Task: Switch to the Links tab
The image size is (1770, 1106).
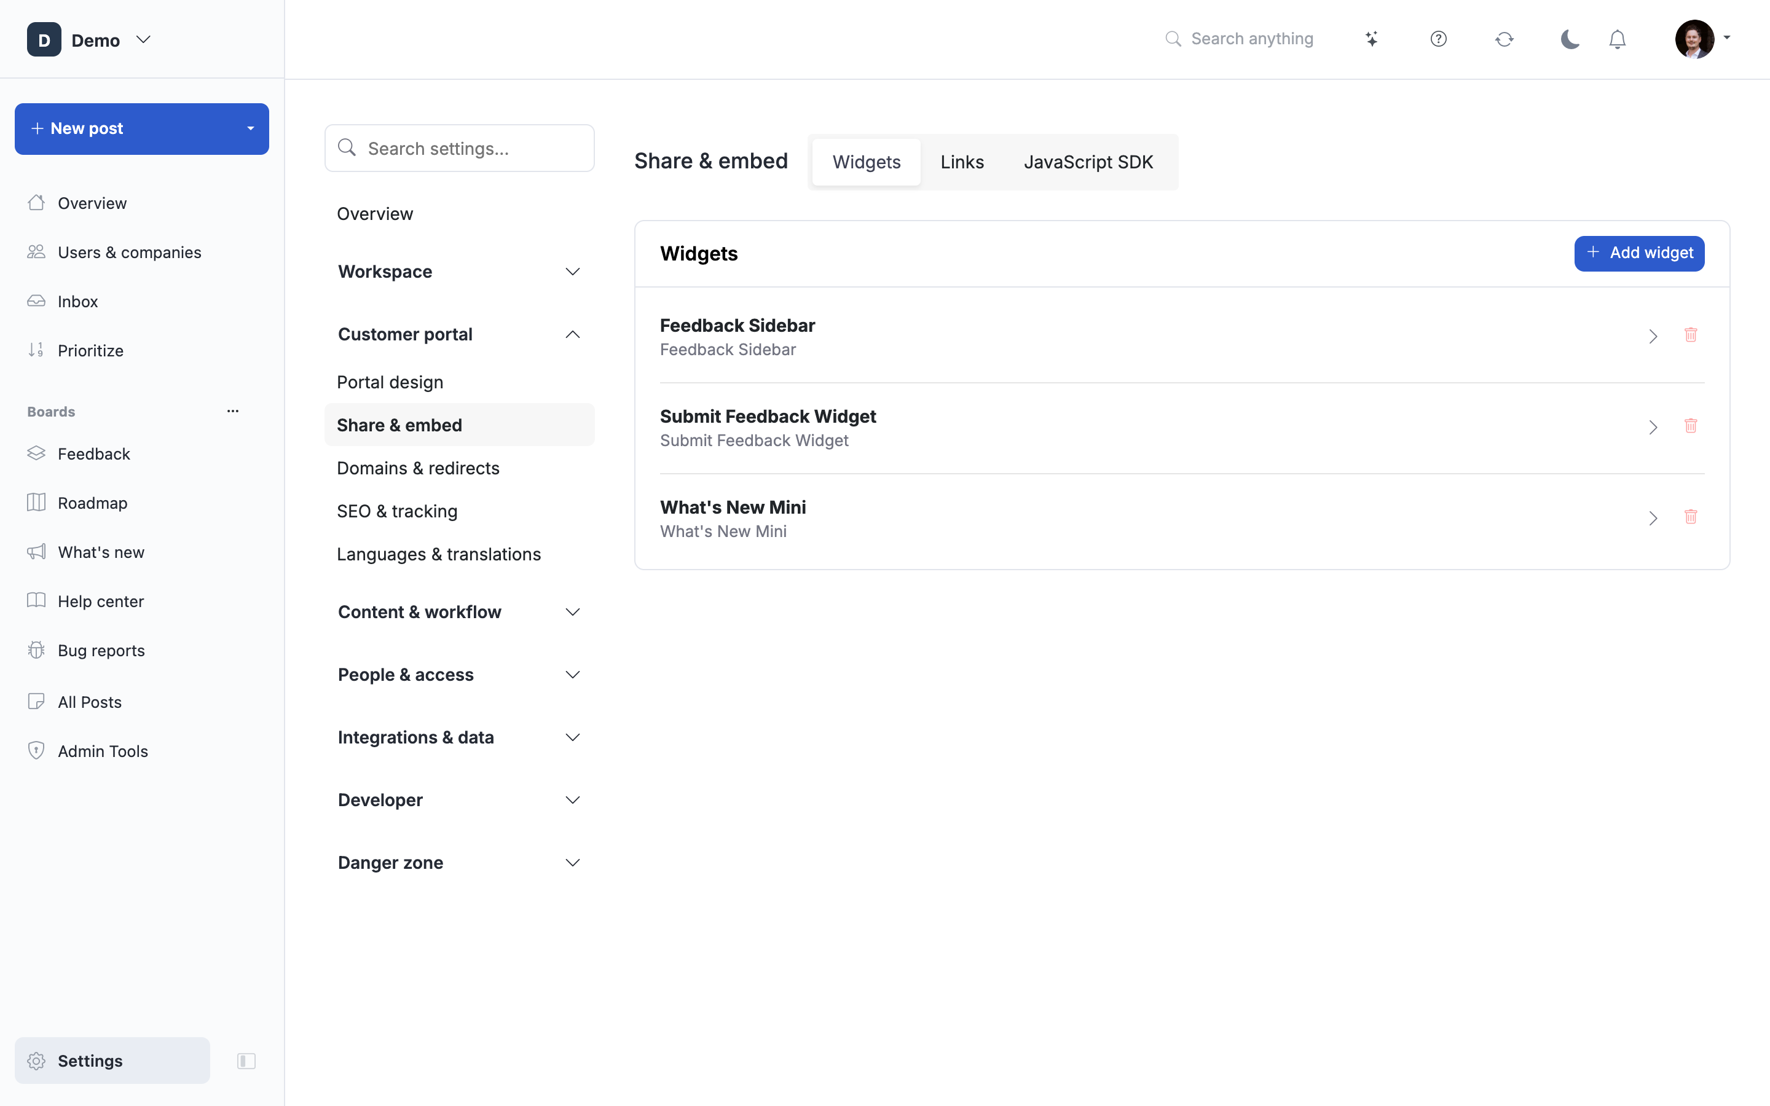Action: coord(962,162)
